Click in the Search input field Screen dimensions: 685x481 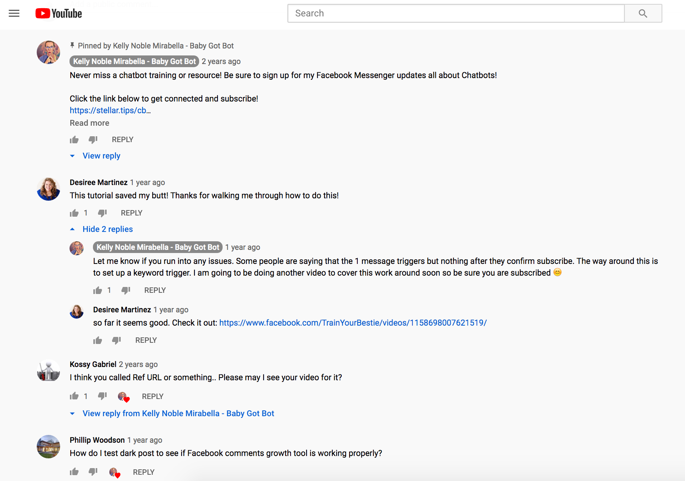pyautogui.click(x=456, y=14)
